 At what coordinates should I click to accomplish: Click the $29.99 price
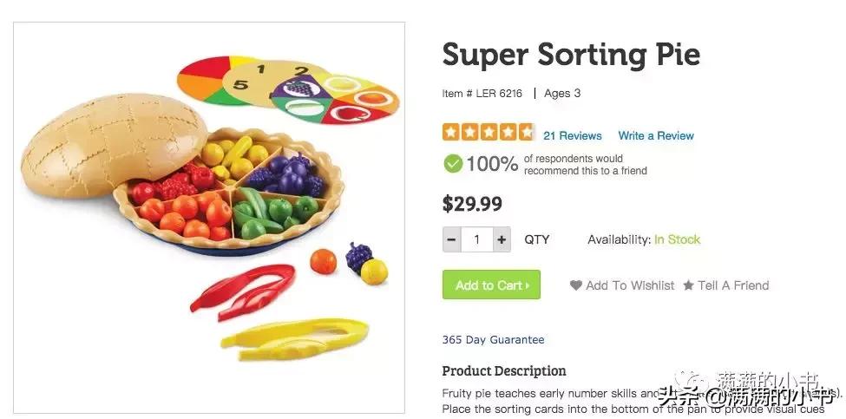[472, 204]
